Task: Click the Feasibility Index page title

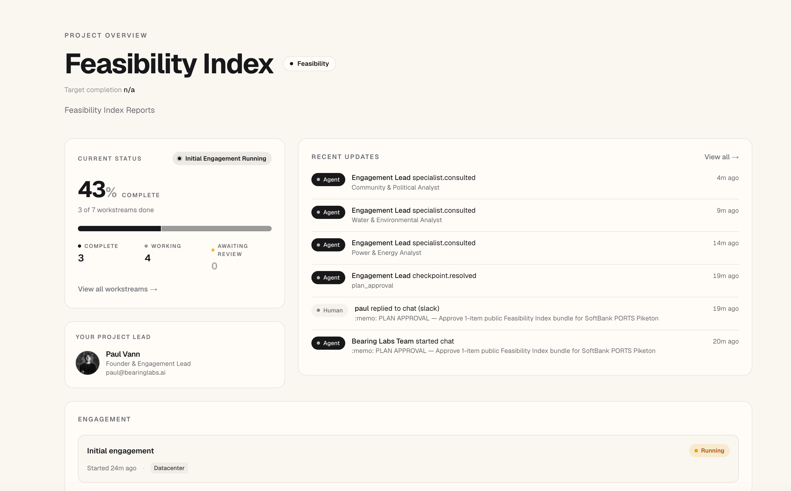Action: tap(169, 64)
